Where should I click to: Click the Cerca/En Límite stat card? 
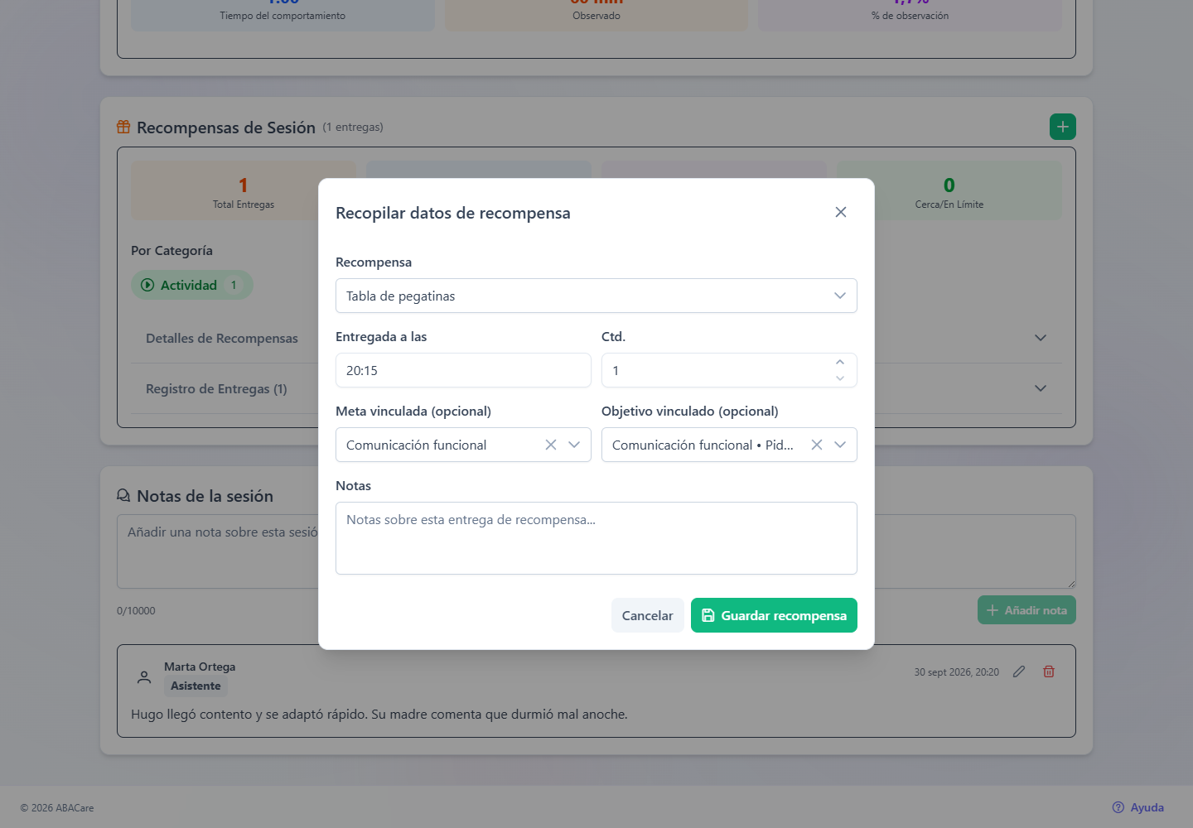point(949,190)
